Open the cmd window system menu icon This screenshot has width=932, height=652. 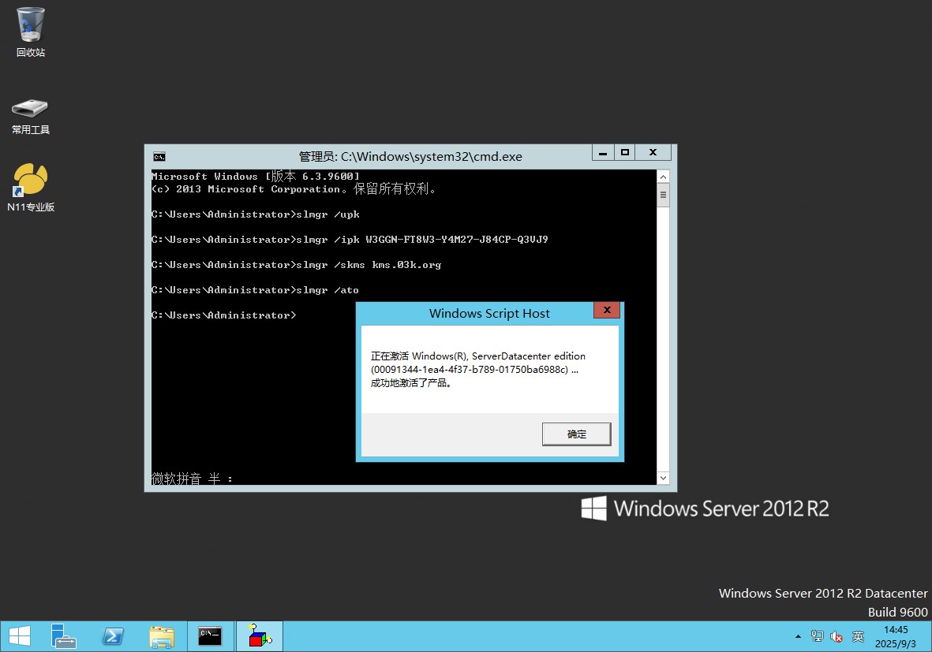(159, 157)
